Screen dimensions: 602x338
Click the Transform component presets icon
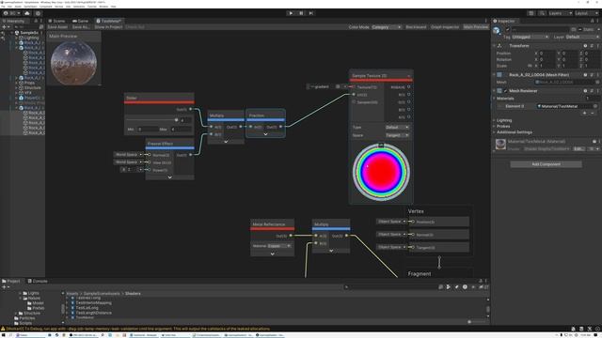click(592, 46)
